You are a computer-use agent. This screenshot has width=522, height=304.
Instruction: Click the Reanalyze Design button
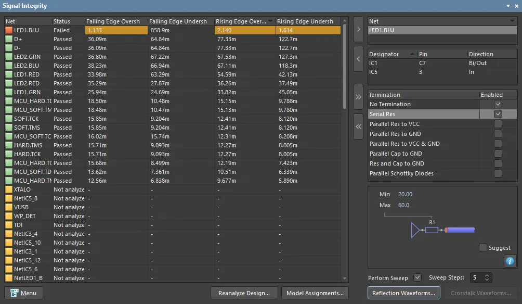pyautogui.click(x=245, y=293)
